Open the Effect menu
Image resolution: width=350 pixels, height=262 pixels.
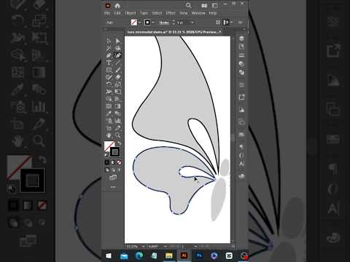171,13
